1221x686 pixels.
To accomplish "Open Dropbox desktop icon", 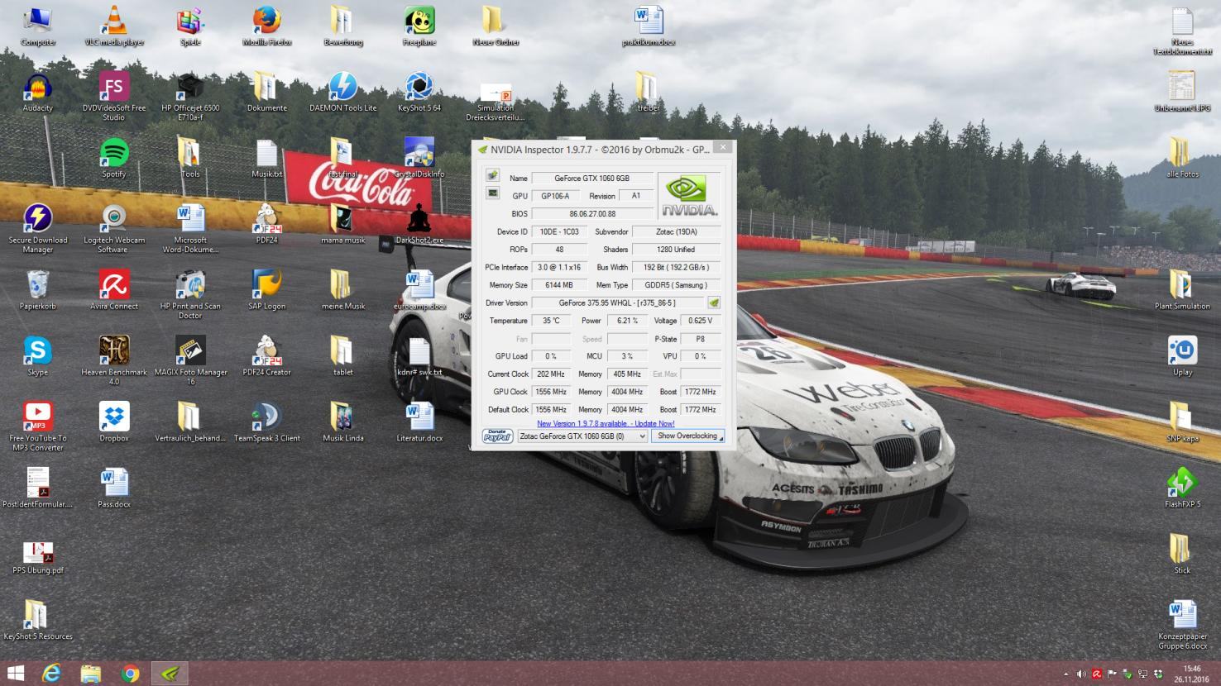I will coord(114,423).
